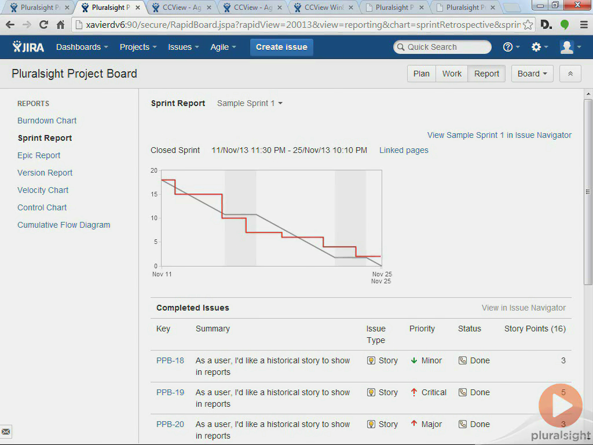Click the Status column header
593x445 pixels.
tap(469, 329)
